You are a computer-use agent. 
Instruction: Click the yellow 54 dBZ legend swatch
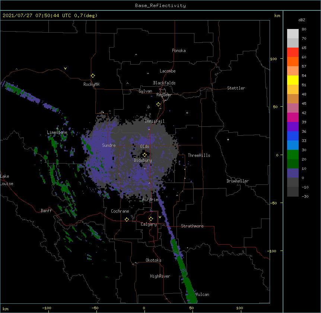coord(293,80)
